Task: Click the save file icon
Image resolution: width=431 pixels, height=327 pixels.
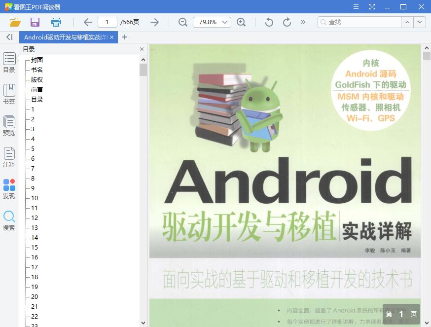Action: [35, 22]
